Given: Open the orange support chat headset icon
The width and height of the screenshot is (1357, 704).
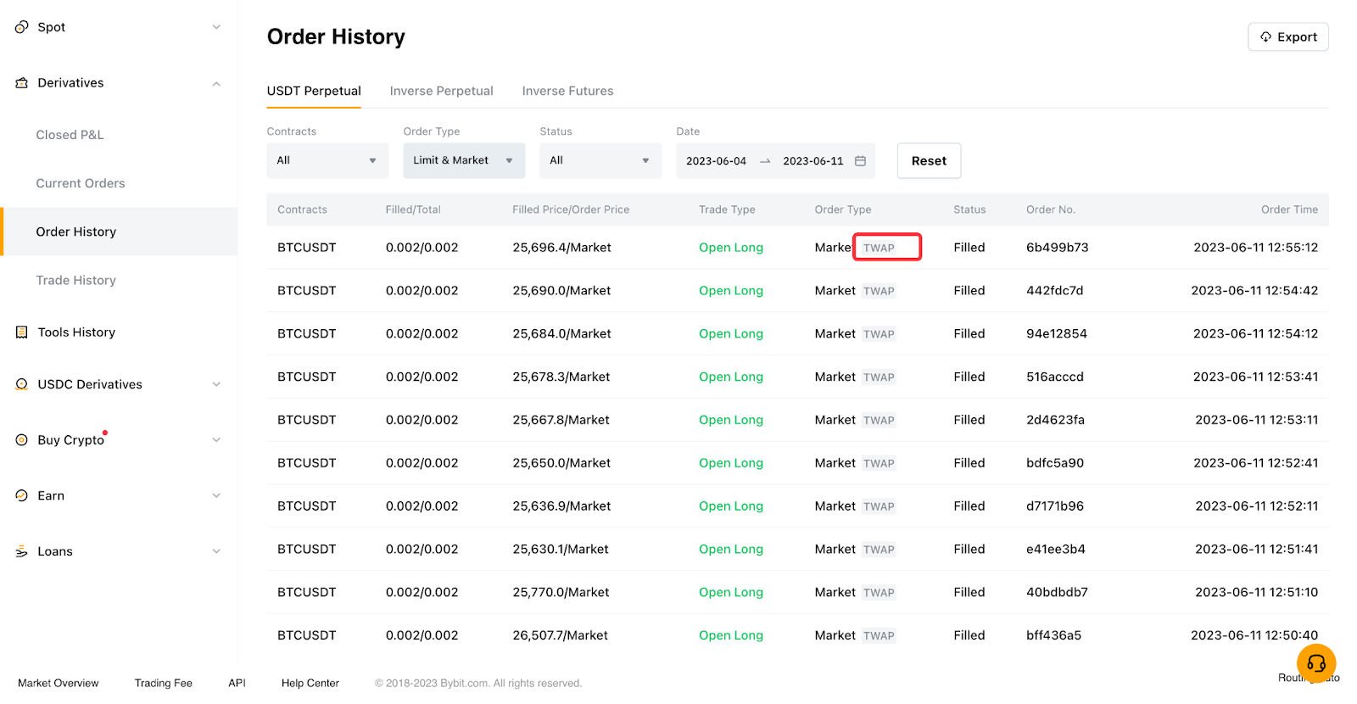Looking at the screenshot, I should (1315, 663).
